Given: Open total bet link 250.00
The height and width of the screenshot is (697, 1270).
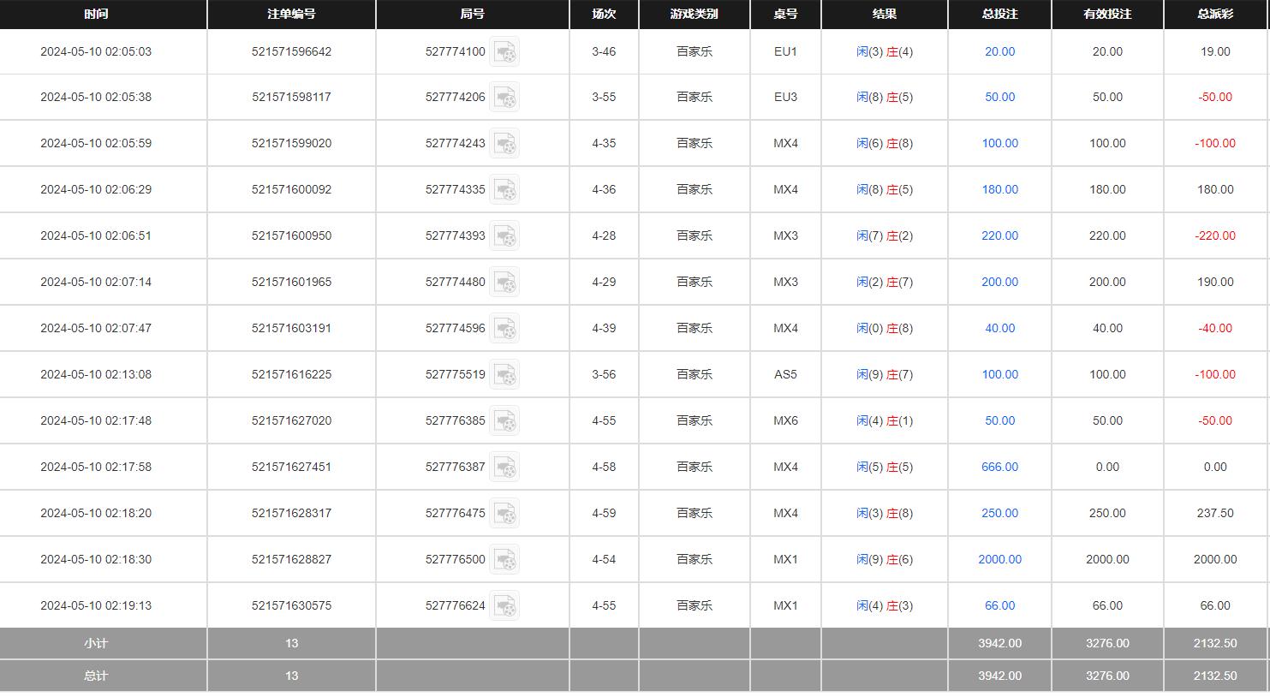Looking at the screenshot, I should point(999,513).
